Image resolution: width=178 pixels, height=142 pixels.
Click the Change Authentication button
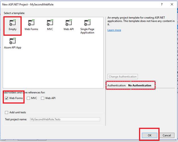point(123,77)
